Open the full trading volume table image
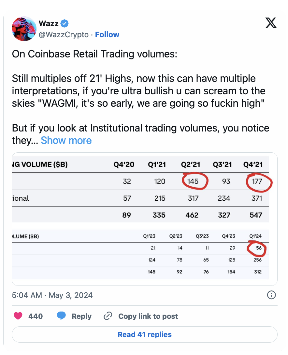The image size is (288, 355). pos(144,219)
